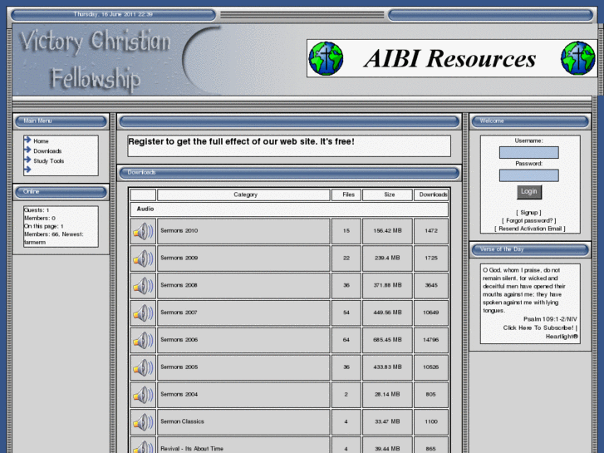604x453 pixels.
Task: Click the speaker icon for Sermons 2008
Action: pyautogui.click(x=143, y=286)
